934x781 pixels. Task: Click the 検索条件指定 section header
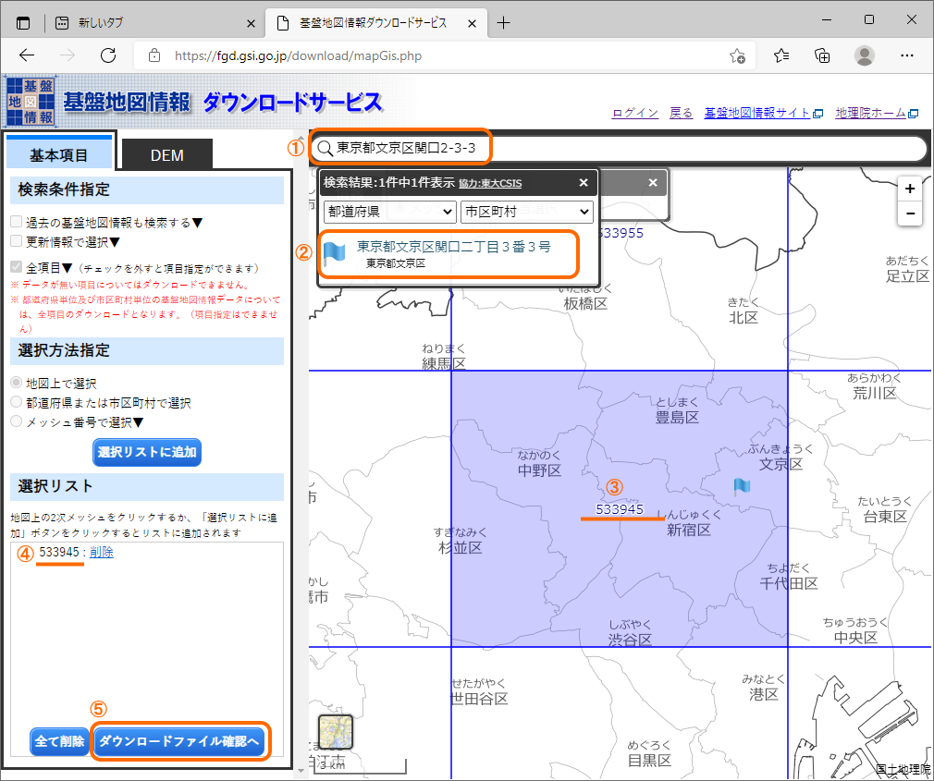point(147,189)
